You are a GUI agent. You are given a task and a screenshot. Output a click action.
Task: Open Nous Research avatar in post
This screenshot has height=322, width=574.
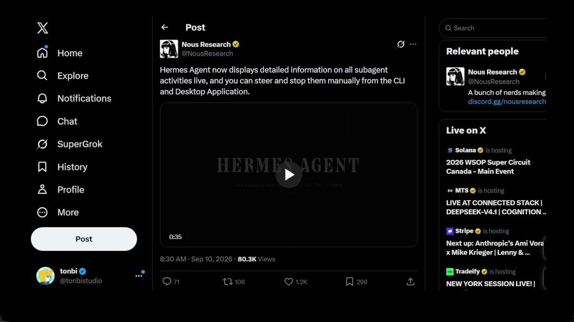tap(169, 49)
